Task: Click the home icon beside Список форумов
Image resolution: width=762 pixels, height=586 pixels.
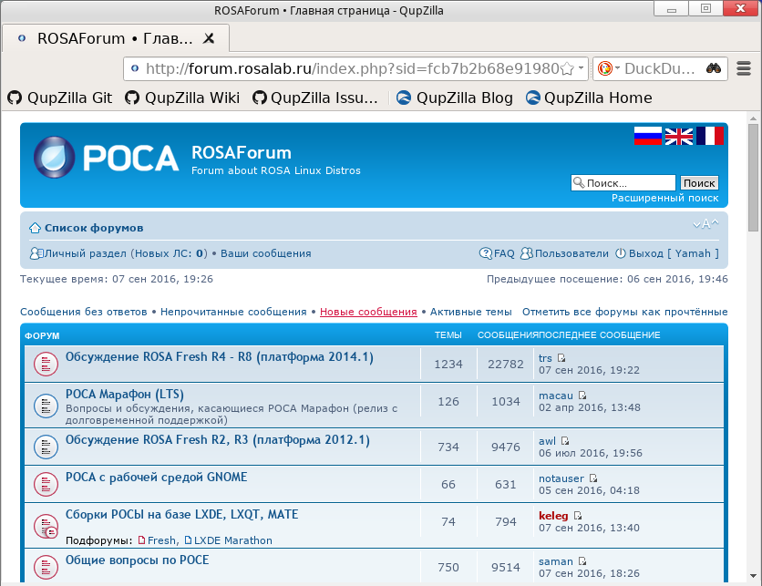Action: (35, 228)
